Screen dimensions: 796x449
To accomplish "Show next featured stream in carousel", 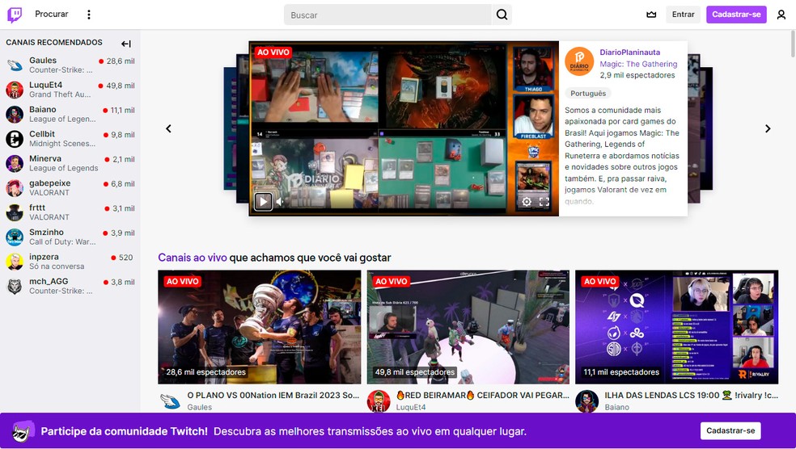I will tap(768, 128).
